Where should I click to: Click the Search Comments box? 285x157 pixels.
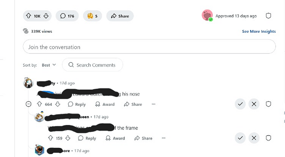coord(93,65)
